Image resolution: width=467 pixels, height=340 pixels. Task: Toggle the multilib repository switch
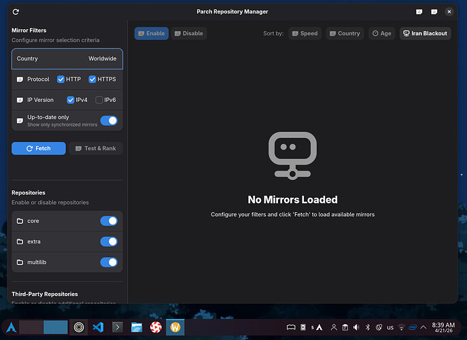click(109, 262)
